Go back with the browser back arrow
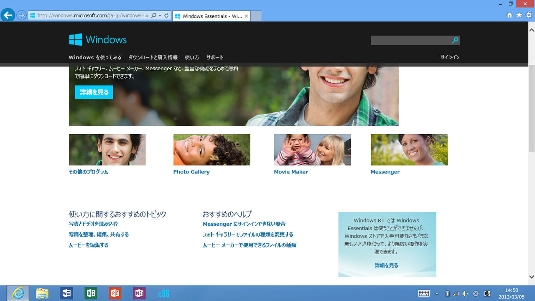Screen dimensions: 535x301 tap(7, 15)
